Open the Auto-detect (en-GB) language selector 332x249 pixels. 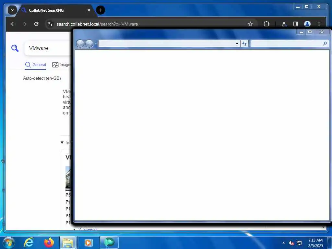[42, 78]
